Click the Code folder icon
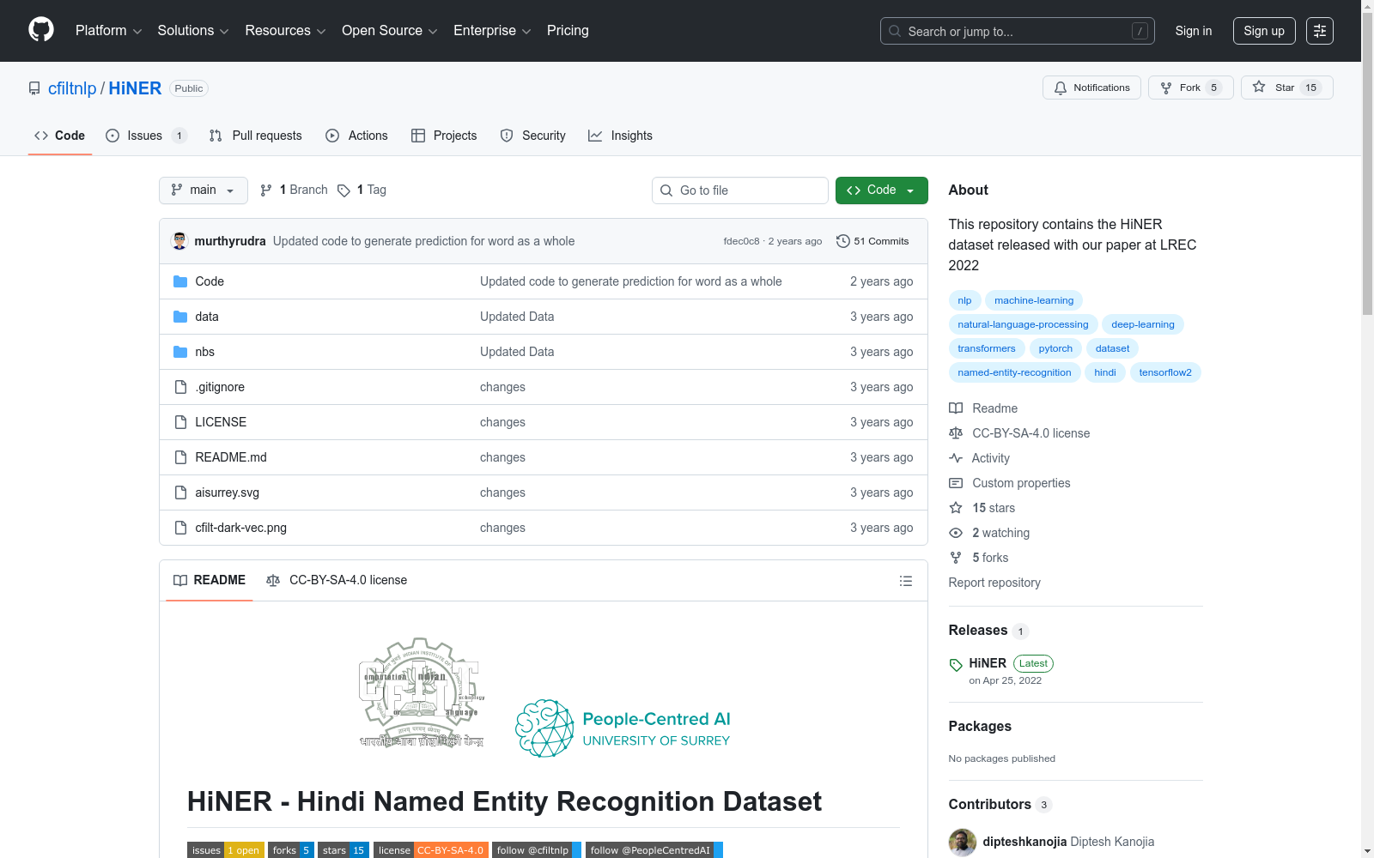The image size is (1374, 858). (180, 281)
